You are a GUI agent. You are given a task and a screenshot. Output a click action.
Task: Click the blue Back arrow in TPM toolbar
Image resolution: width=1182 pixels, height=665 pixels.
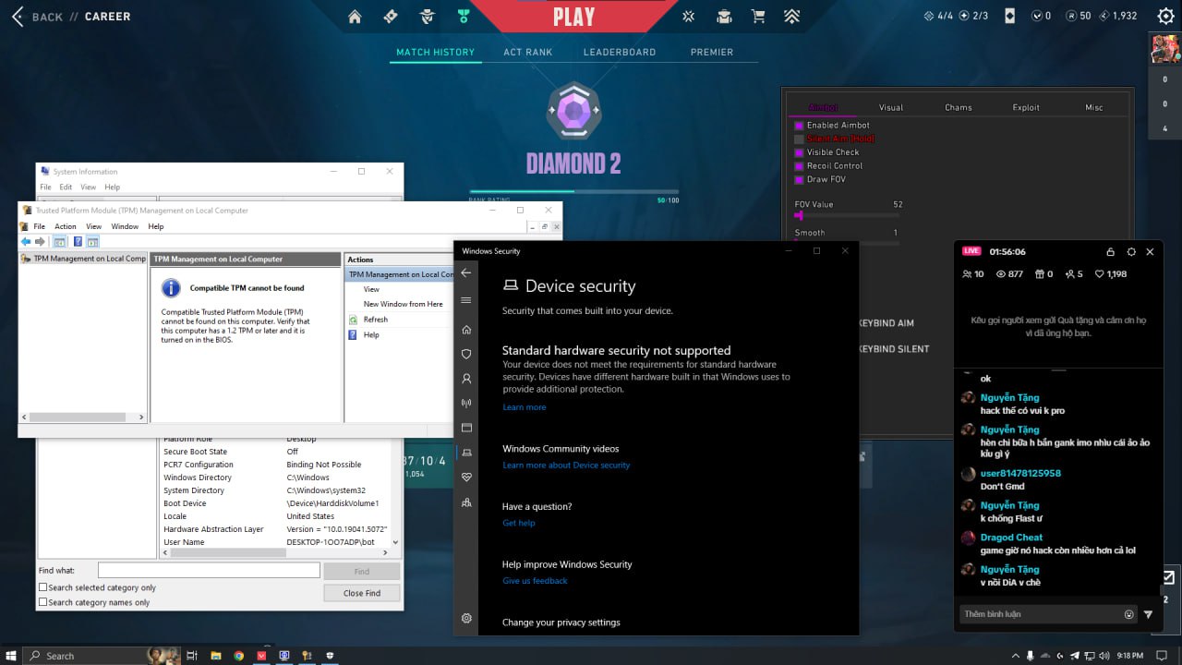click(27, 242)
